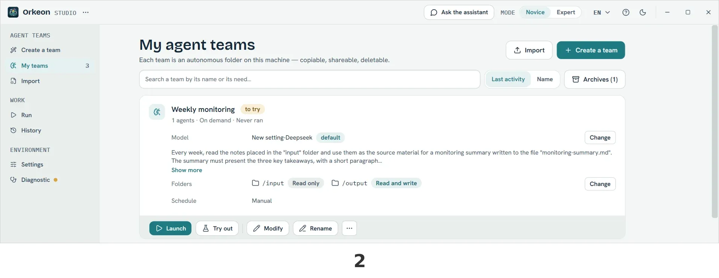Sort teams by Name
The width and height of the screenshot is (719, 278).
(545, 79)
